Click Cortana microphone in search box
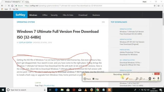This screenshot has width=164, height=92. click(x=45, y=90)
